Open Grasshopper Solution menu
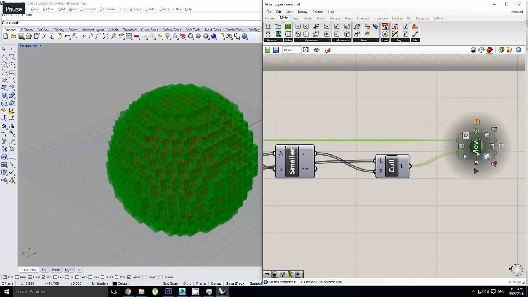 tap(318, 12)
